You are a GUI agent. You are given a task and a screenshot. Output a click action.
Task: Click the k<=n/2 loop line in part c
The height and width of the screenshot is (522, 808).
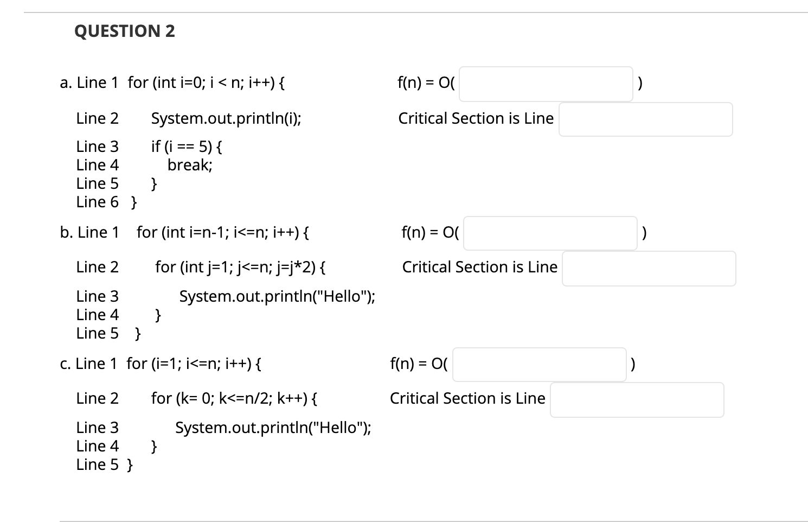[x=234, y=398]
